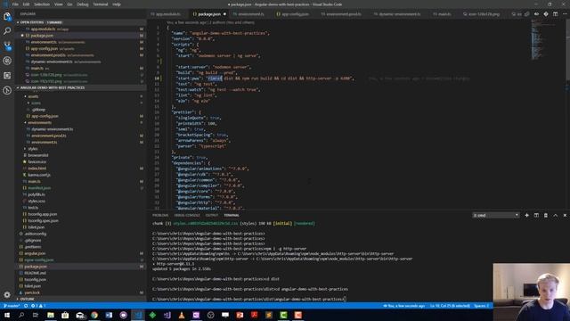Viewport: 570px width, 321px height.
Task: Click the git compare diamond icon in editor toolbar
Action: [x=546, y=14]
